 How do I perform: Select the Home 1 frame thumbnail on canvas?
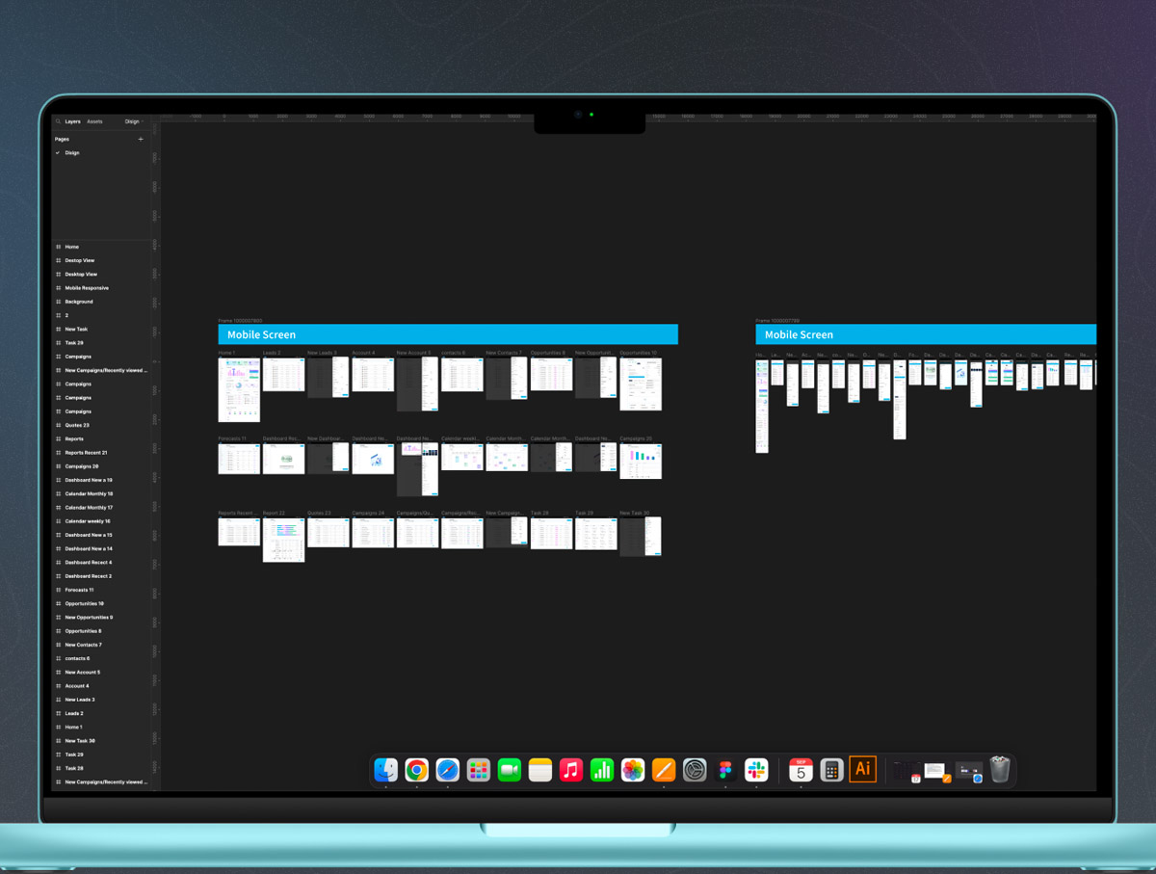(239, 390)
